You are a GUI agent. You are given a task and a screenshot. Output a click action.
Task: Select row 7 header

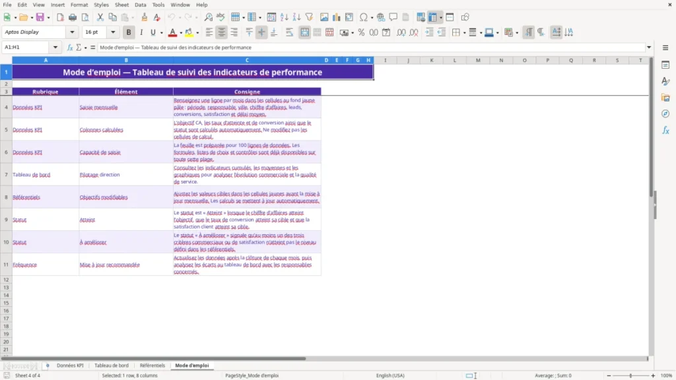[6, 174]
